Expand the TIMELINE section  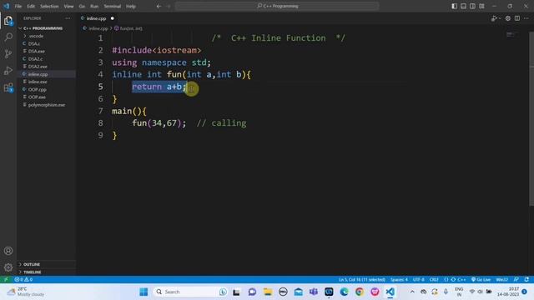[33, 272]
